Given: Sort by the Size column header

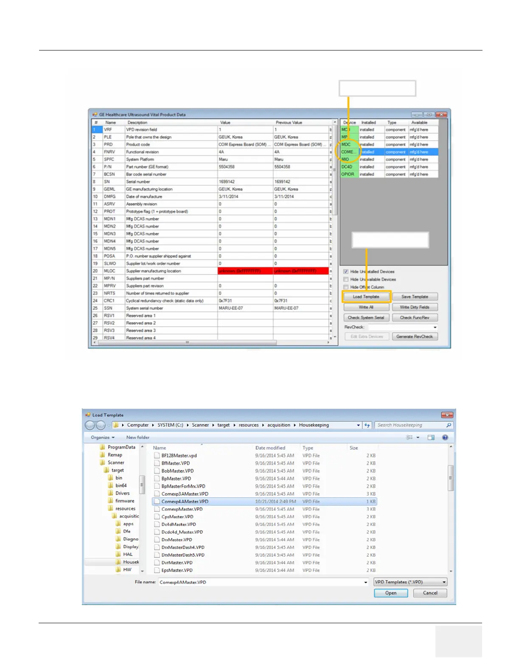Looking at the screenshot, I should click(x=354, y=448).
